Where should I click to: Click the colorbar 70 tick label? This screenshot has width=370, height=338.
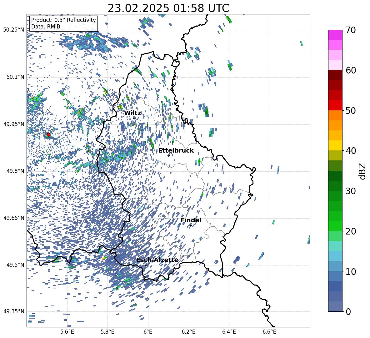tap(351, 30)
